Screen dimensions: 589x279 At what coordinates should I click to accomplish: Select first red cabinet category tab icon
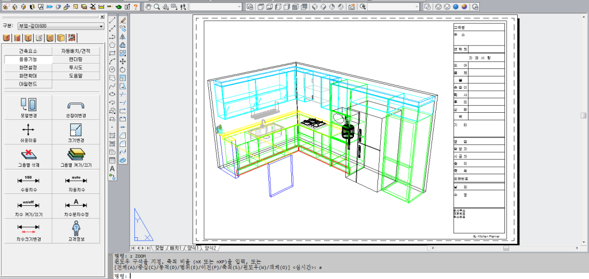[6, 37]
